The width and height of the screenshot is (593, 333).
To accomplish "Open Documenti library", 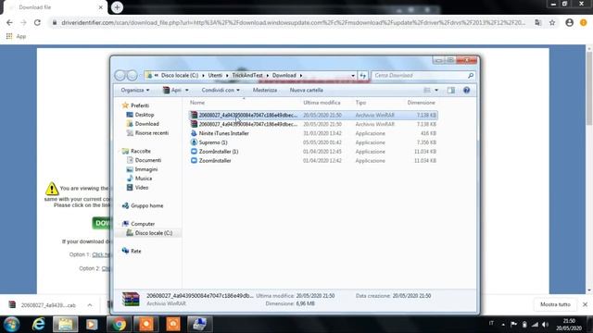I will [x=148, y=160].
